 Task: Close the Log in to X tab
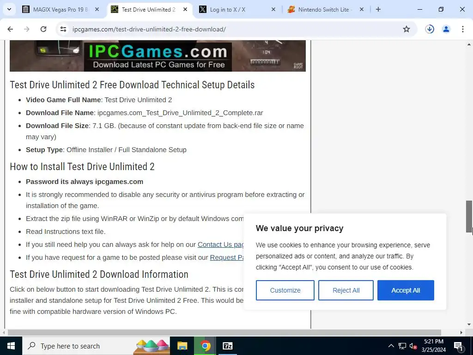click(x=273, y=9)
